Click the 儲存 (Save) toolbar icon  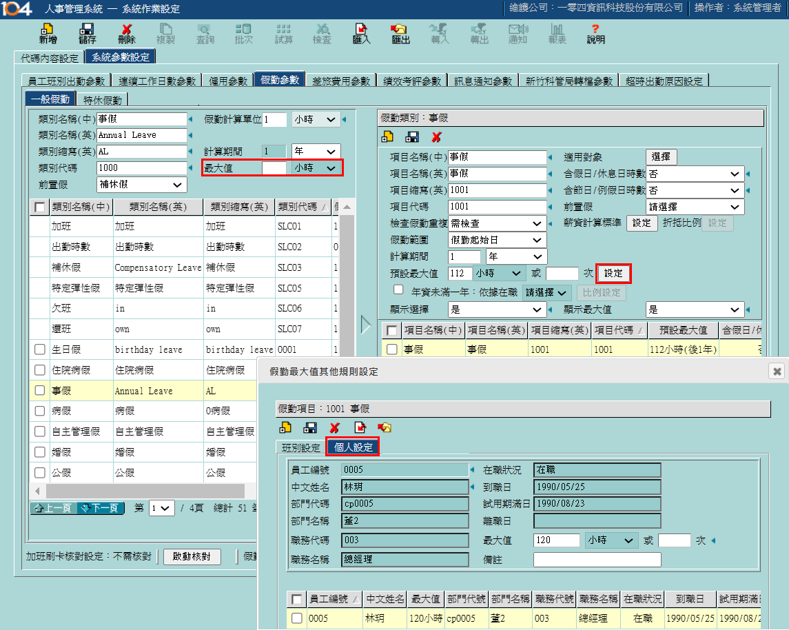coord(87,33)
